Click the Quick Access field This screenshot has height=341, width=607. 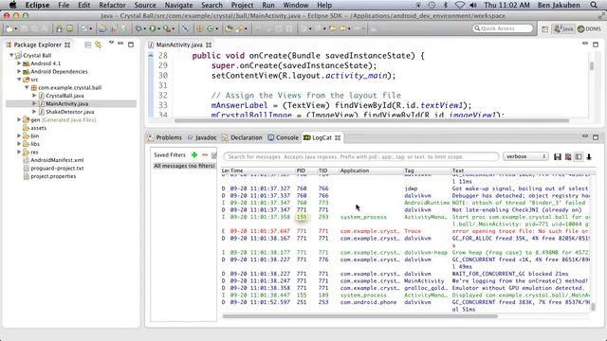503,28
